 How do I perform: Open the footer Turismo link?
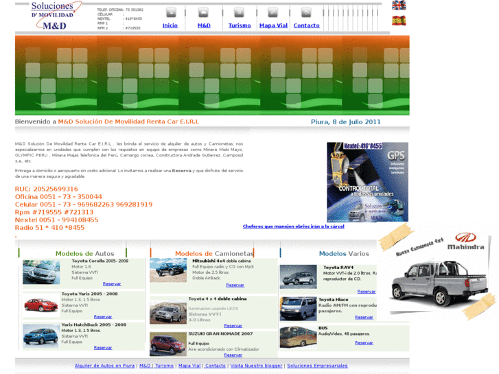[165, 366]
